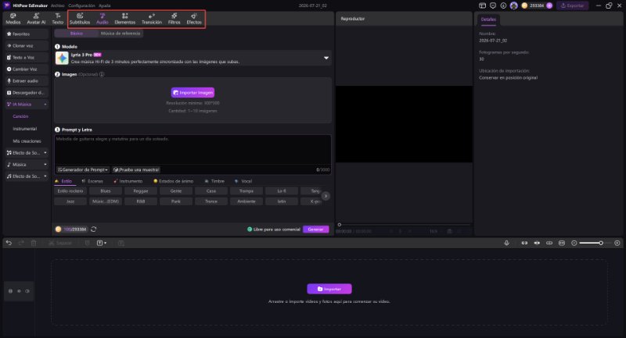The height and width of the screenshot is (338, 626).
Task: Click the Generar button
Action: (x=316, y=229)
